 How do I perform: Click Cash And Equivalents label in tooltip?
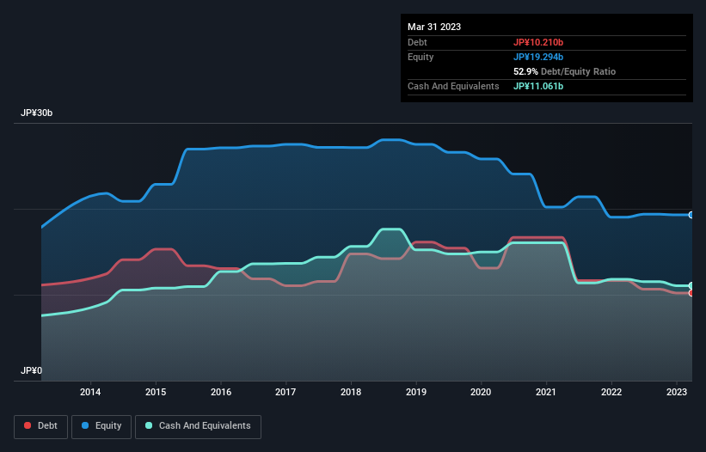(453, 86)
